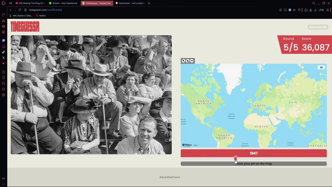Open the downloads icon
Image resolution: width=332 pixels, height=187 pixels.
tap(315, 10)
